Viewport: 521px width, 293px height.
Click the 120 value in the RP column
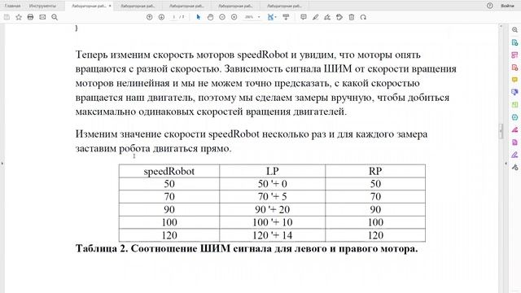[375, 235]
